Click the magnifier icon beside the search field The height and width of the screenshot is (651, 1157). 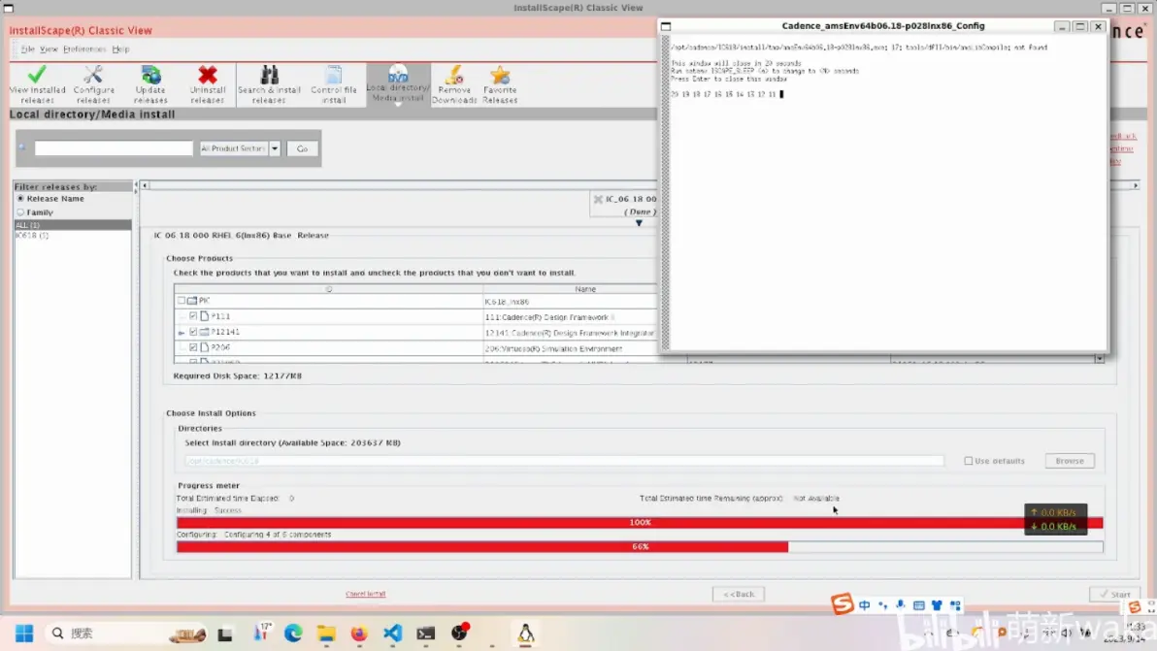point(23,148)
